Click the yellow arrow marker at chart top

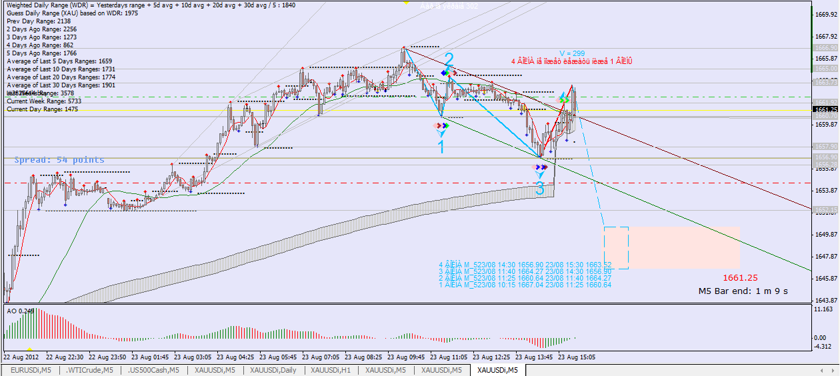coord(406,2)
